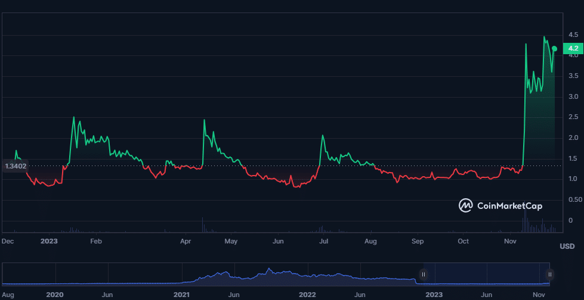The image size is (584, 300).
Task: Click the 0.50 value on the price axis
Action: point(574,199)
